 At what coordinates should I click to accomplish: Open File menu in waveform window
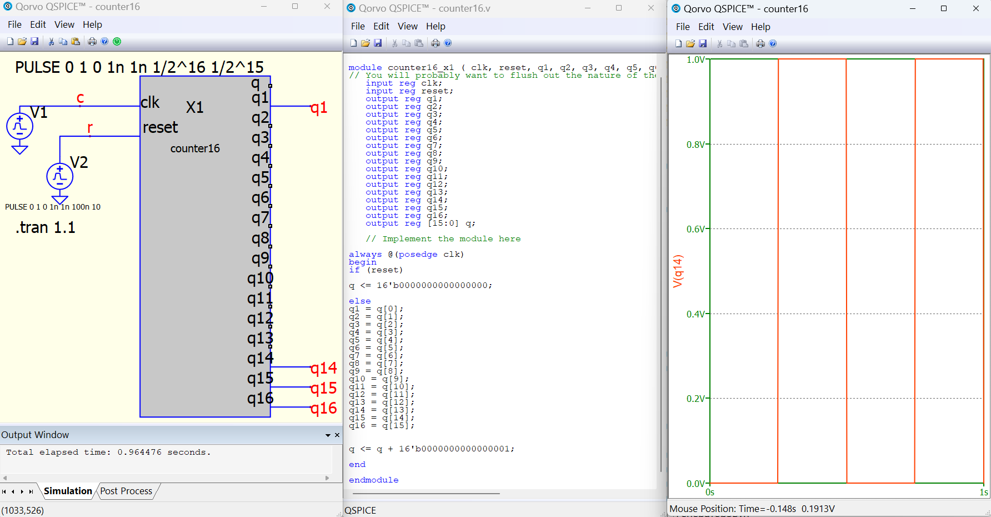click(x=683, y=27)
